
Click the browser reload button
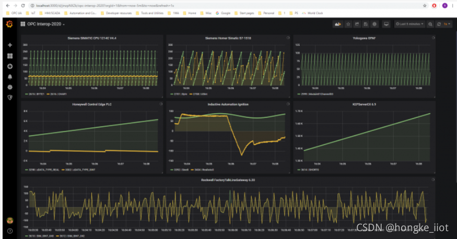[23, 6]
